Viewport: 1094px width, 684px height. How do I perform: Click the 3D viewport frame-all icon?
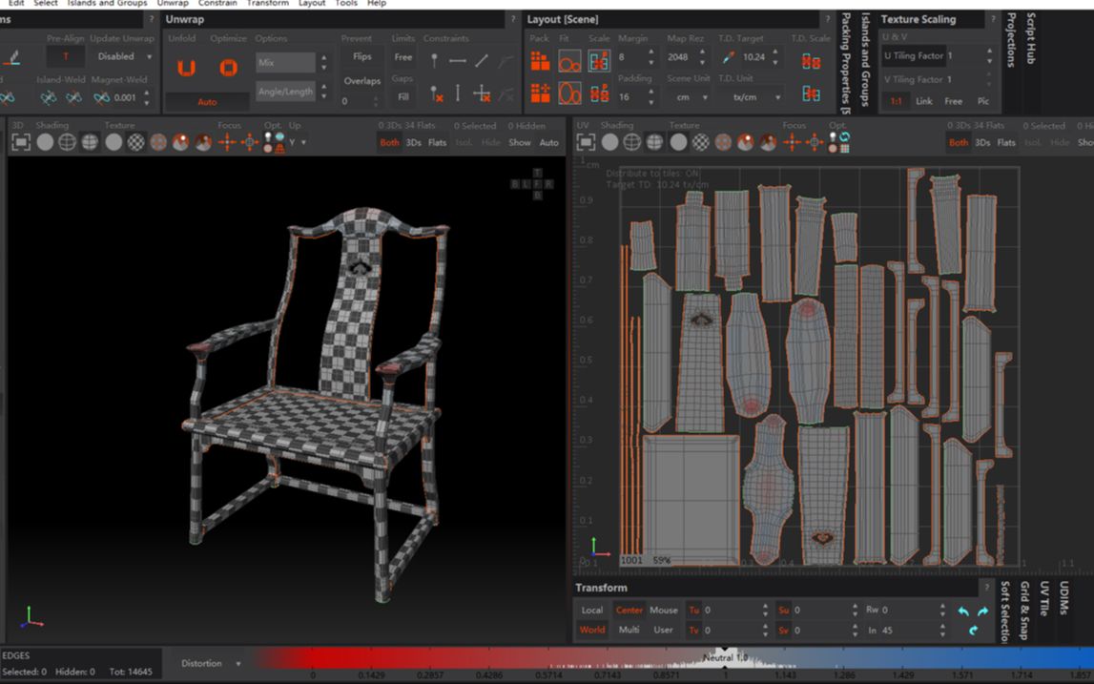[21, 142]
